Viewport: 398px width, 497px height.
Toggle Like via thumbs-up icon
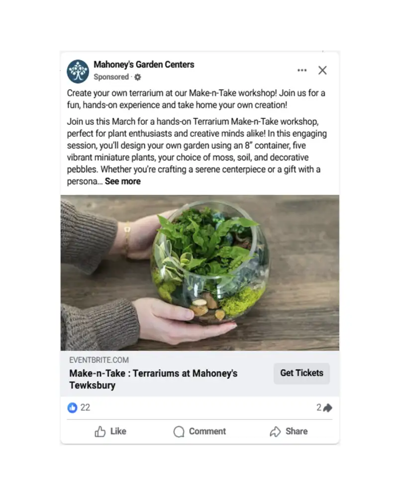pos(100,431)
